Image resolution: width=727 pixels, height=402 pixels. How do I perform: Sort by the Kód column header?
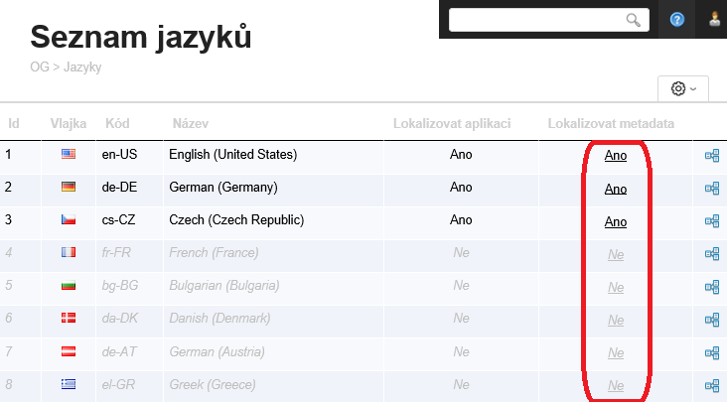(117, 124)
